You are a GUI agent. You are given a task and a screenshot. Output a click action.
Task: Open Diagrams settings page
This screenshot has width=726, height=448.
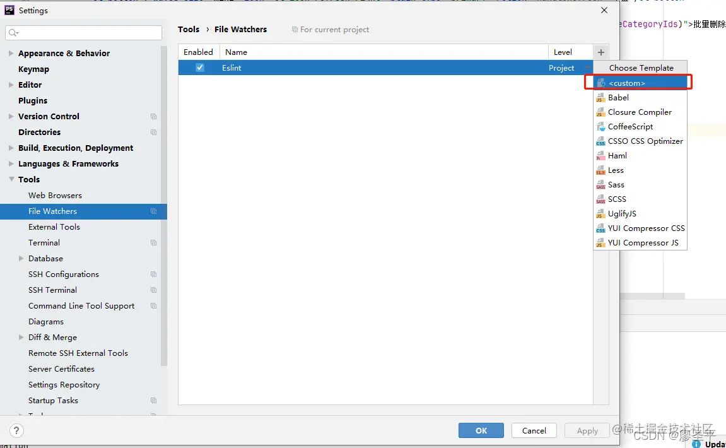pyautogui.click(x=46, y=322)
